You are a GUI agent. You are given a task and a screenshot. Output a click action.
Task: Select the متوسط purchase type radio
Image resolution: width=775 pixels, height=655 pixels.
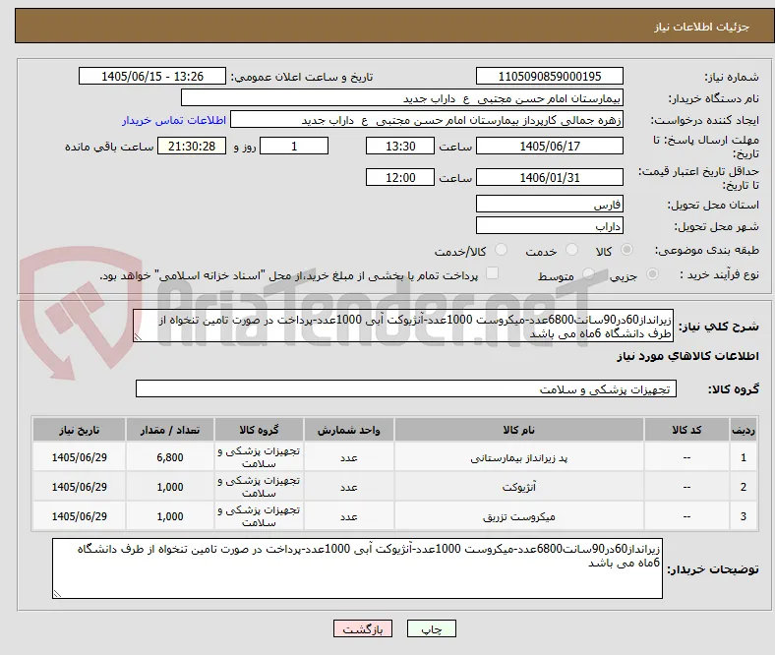click(588, 273)
